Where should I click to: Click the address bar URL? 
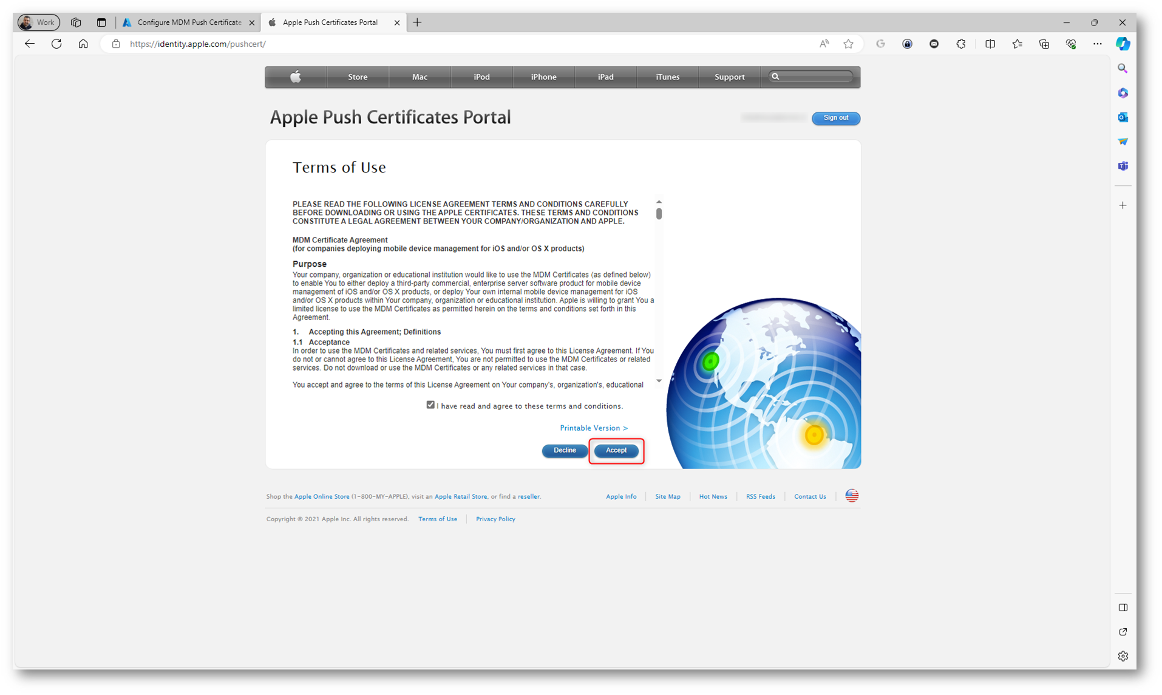(198, 44)
